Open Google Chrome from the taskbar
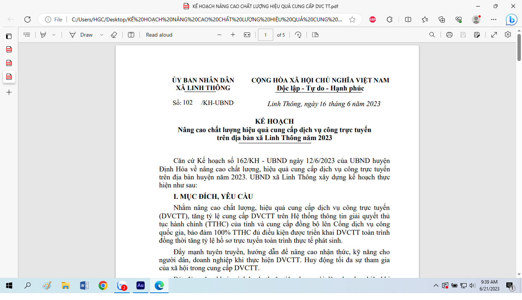This screenshot has height=300, width=522. pos(103,285)
